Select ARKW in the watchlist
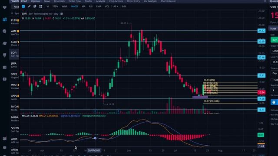The image size is (278, 156). pos(14,151)
